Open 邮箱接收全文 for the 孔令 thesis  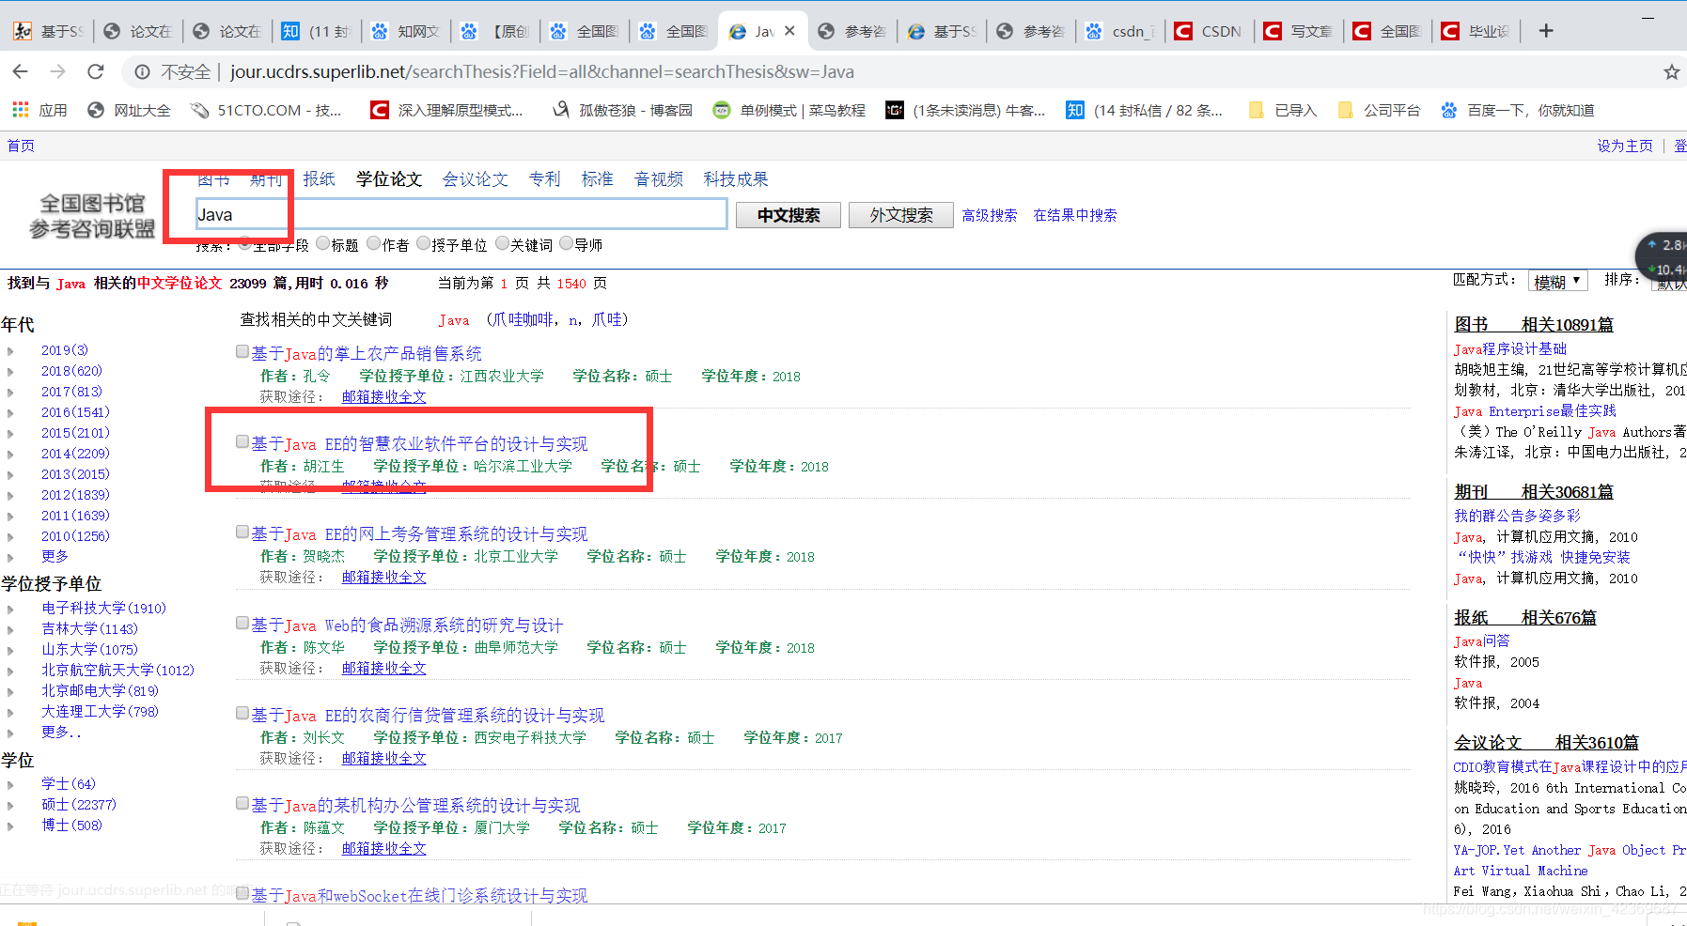(383, 396)
